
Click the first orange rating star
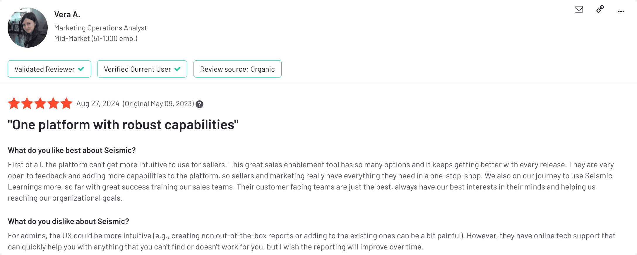pyautogui.click(x=14, y=103)
